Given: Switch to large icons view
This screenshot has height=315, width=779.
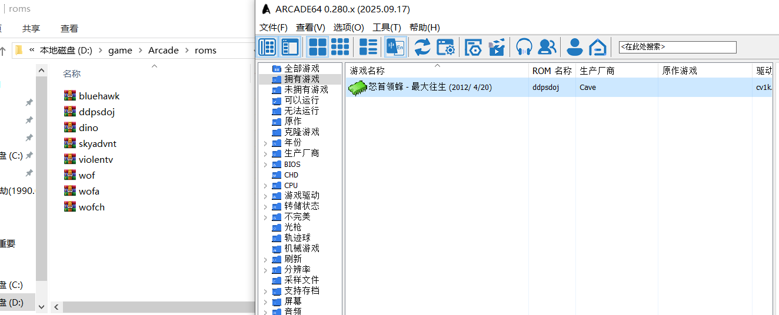Looking at the screenshot, I should point(318,47).
